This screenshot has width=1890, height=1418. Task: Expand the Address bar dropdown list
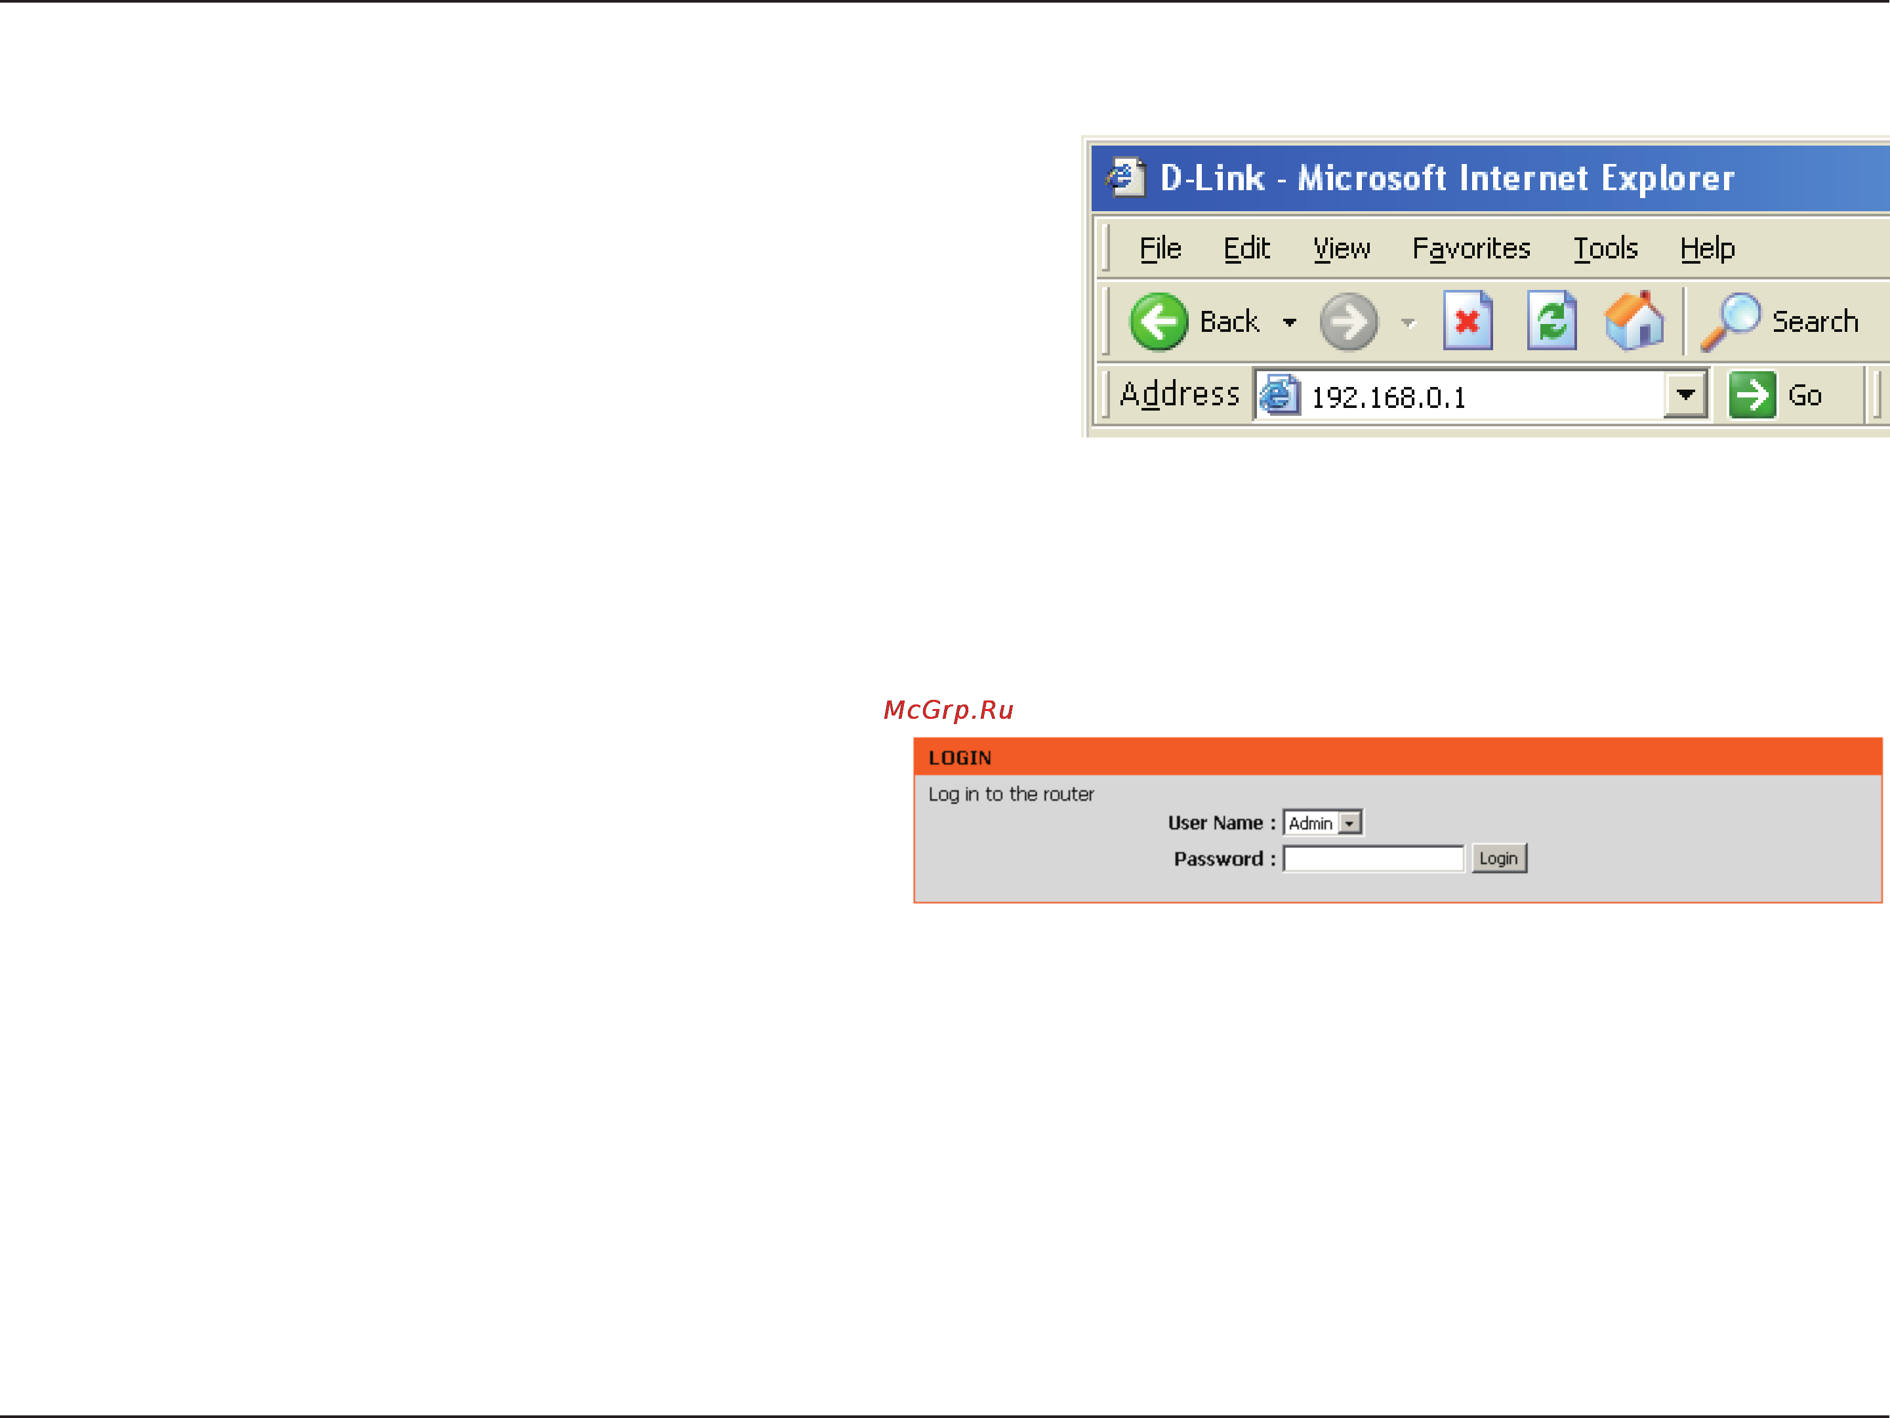pyautogui.click(x=1685, y=395)
